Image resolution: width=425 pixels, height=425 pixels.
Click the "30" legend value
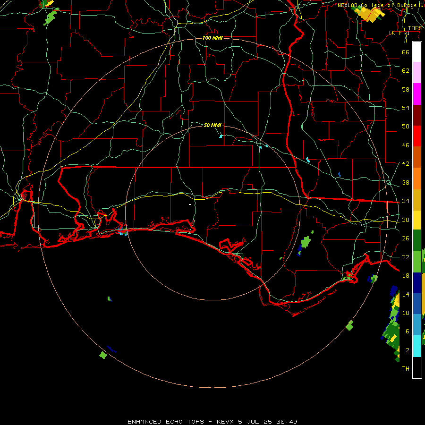pos(406,220)
